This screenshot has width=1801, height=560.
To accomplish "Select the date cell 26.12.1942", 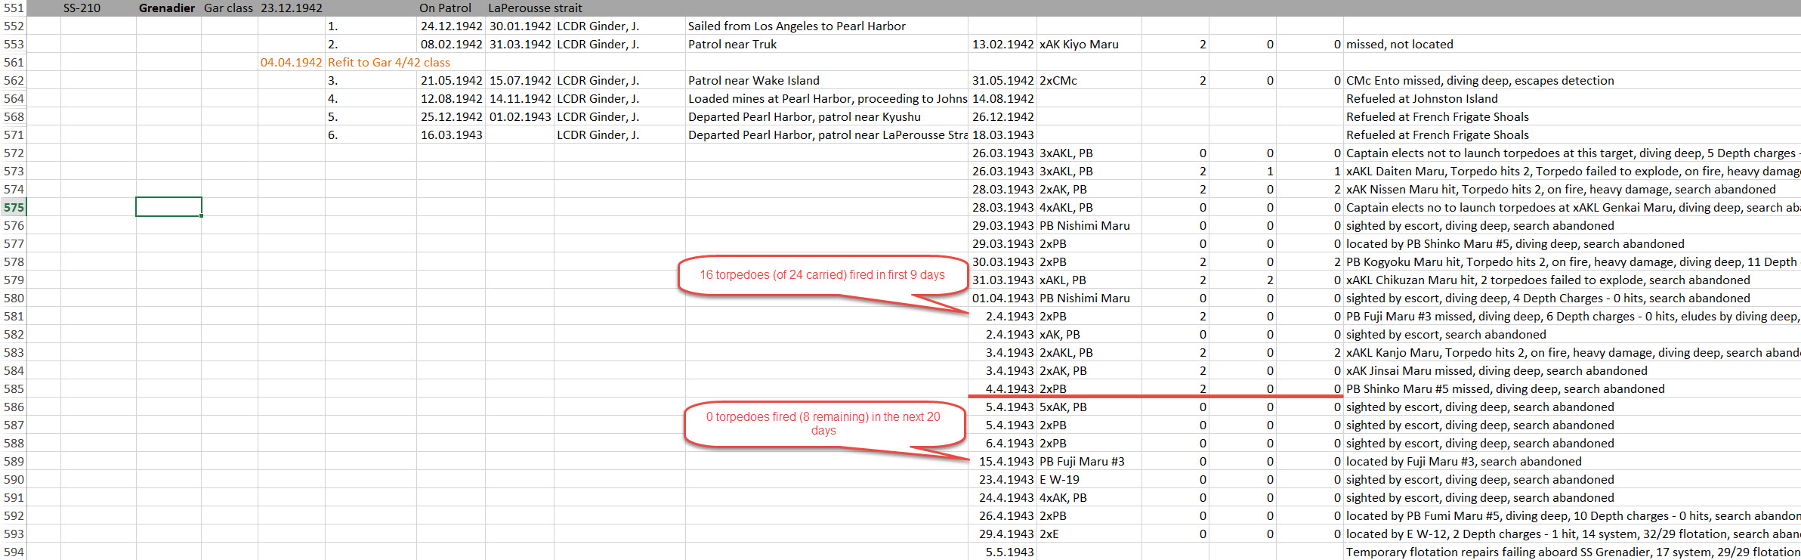I will (x=1002, y=116).
